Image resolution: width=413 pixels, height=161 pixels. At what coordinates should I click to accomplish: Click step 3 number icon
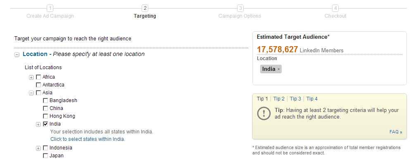point(240,8)
